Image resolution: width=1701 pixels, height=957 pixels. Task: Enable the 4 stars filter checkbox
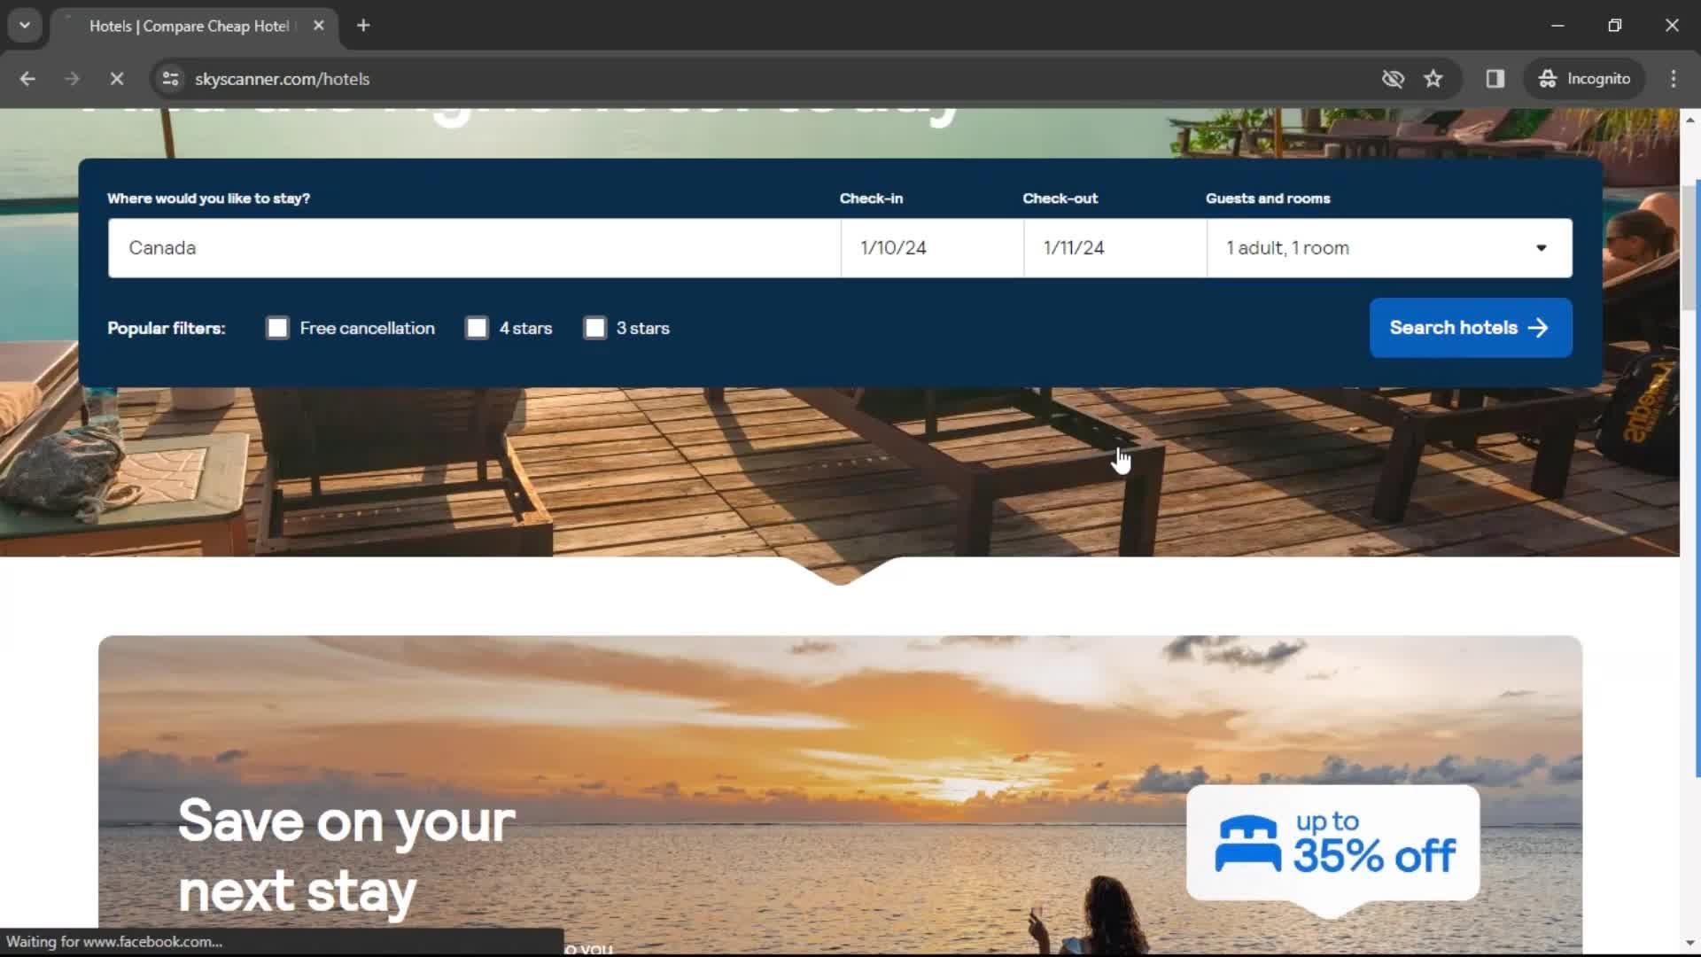click(x=476, y=327)
